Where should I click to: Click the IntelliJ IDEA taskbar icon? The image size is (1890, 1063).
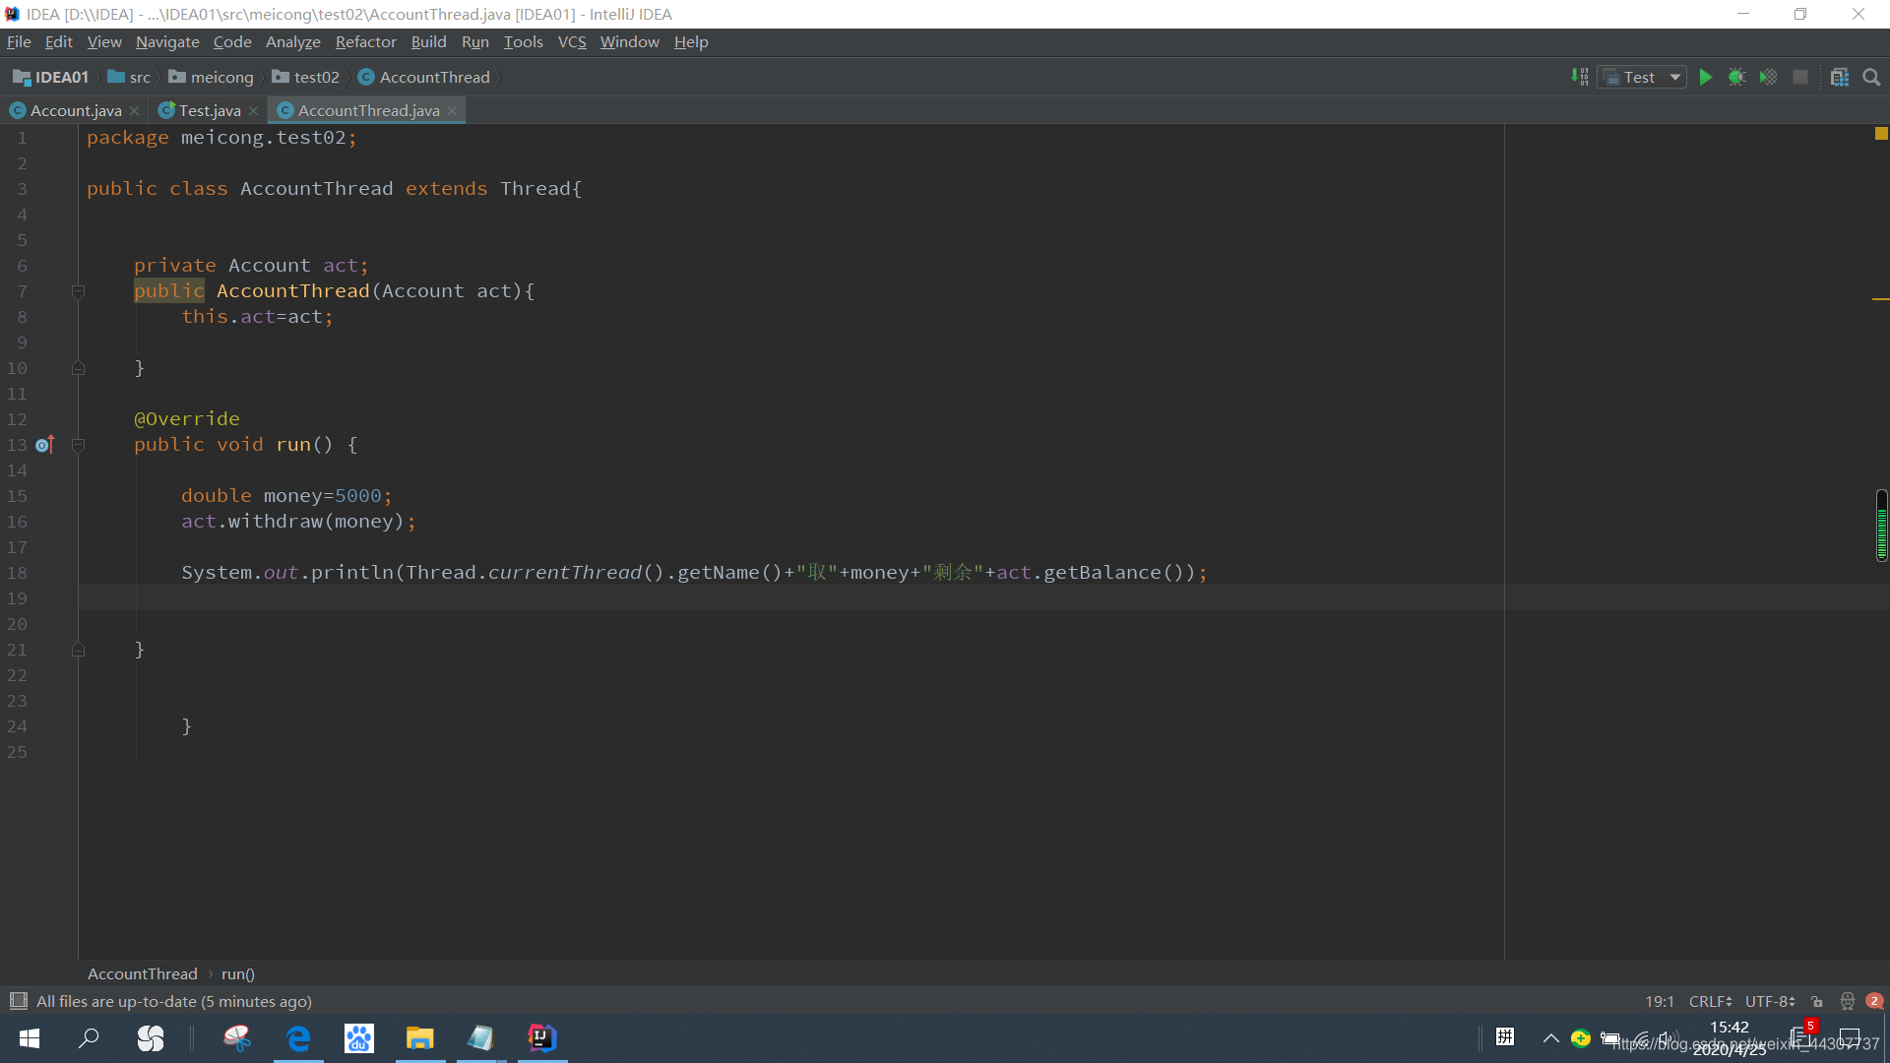coord(542,1038)
